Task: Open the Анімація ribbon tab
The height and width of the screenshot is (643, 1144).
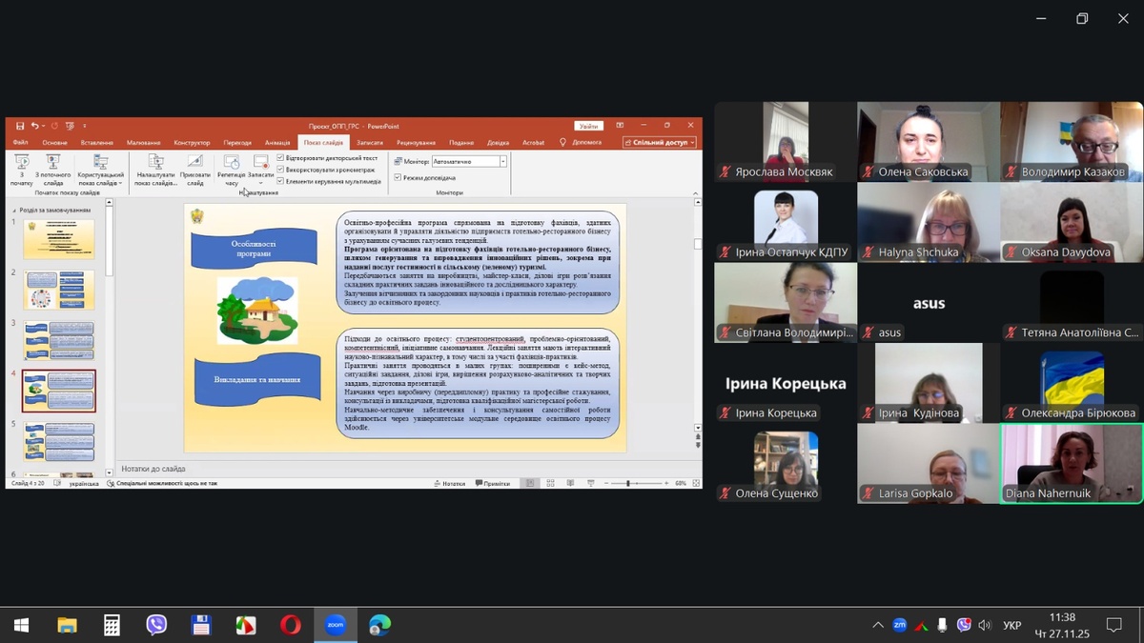Action: click(x=277, y=143)
